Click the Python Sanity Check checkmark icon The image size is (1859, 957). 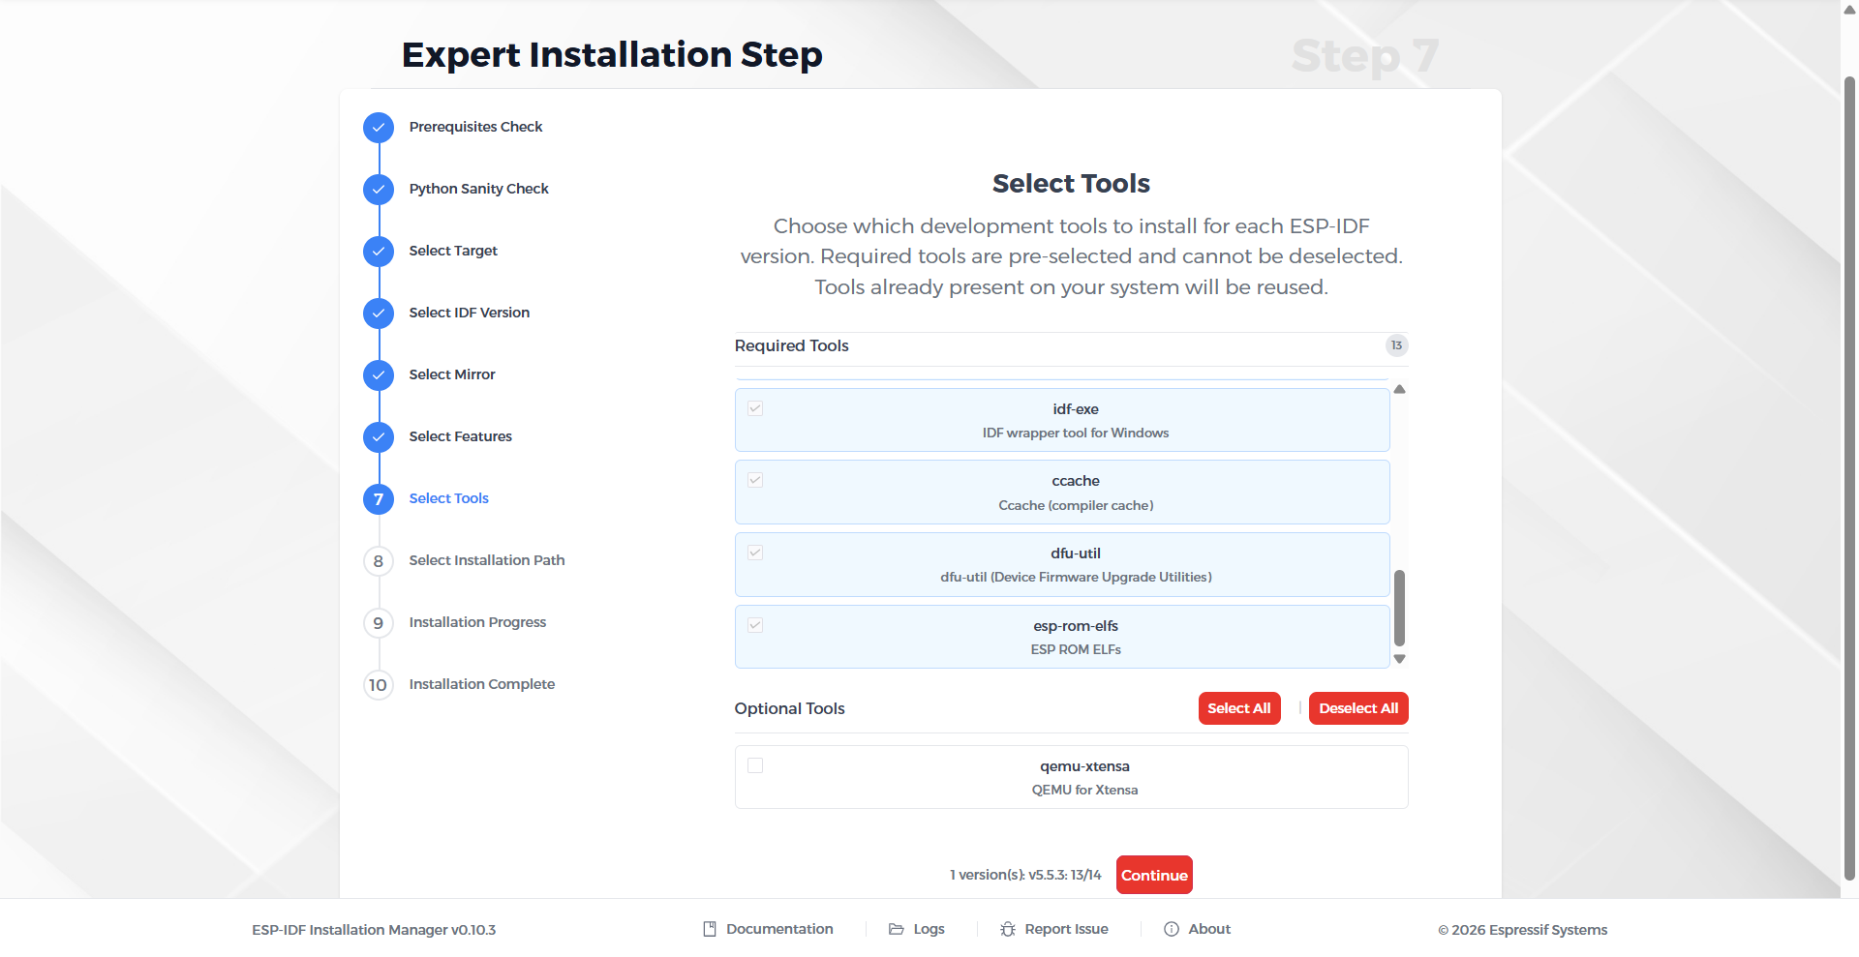pyautogui.click(x=379, y=189)
